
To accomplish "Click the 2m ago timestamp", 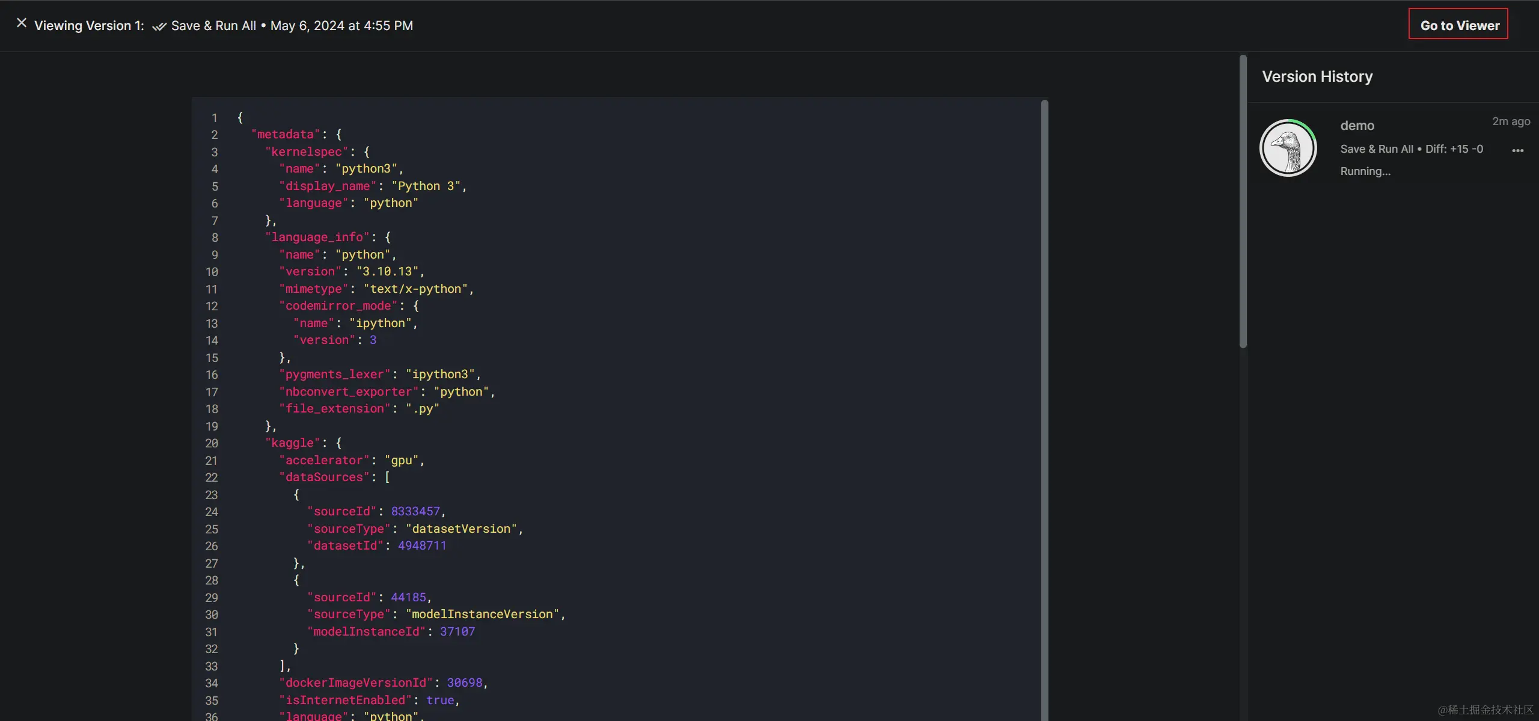I will click(1511, 121).
